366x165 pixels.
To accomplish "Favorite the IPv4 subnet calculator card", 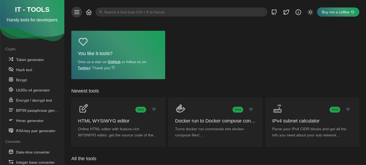I will point(348,109).
